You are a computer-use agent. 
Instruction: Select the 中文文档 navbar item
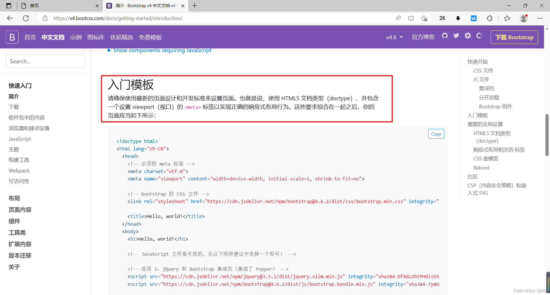(x=53, y=37)
